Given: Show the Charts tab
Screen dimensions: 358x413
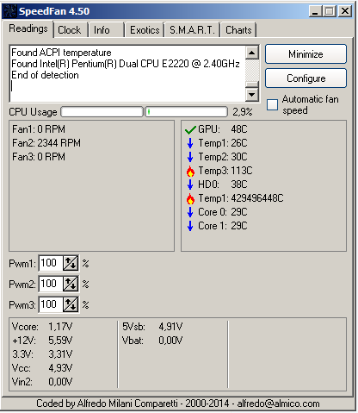Looking at the screenshot, I should tap(238, 30).
